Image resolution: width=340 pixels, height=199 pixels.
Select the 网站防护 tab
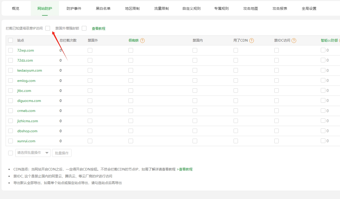tap(45, 8)
